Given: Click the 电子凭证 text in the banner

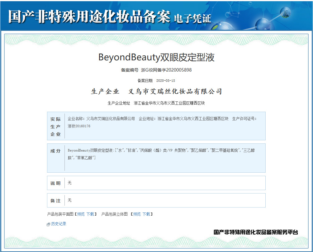Looking at the screenshot, I should (193, 18).
